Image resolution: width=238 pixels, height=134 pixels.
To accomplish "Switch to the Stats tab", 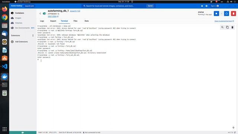I will click(87, 21).
